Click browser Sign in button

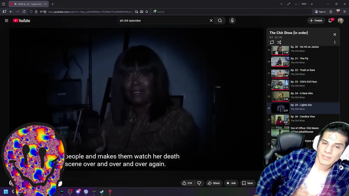(x=320, y=12)
